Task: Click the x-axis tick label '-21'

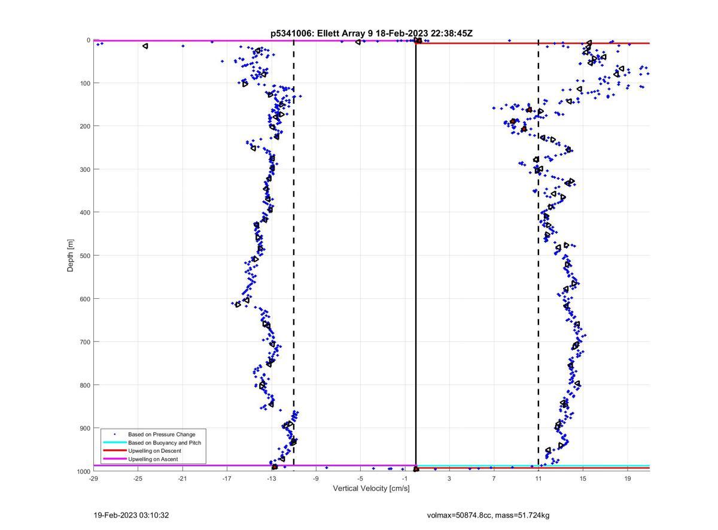Action: pos(182,478)
